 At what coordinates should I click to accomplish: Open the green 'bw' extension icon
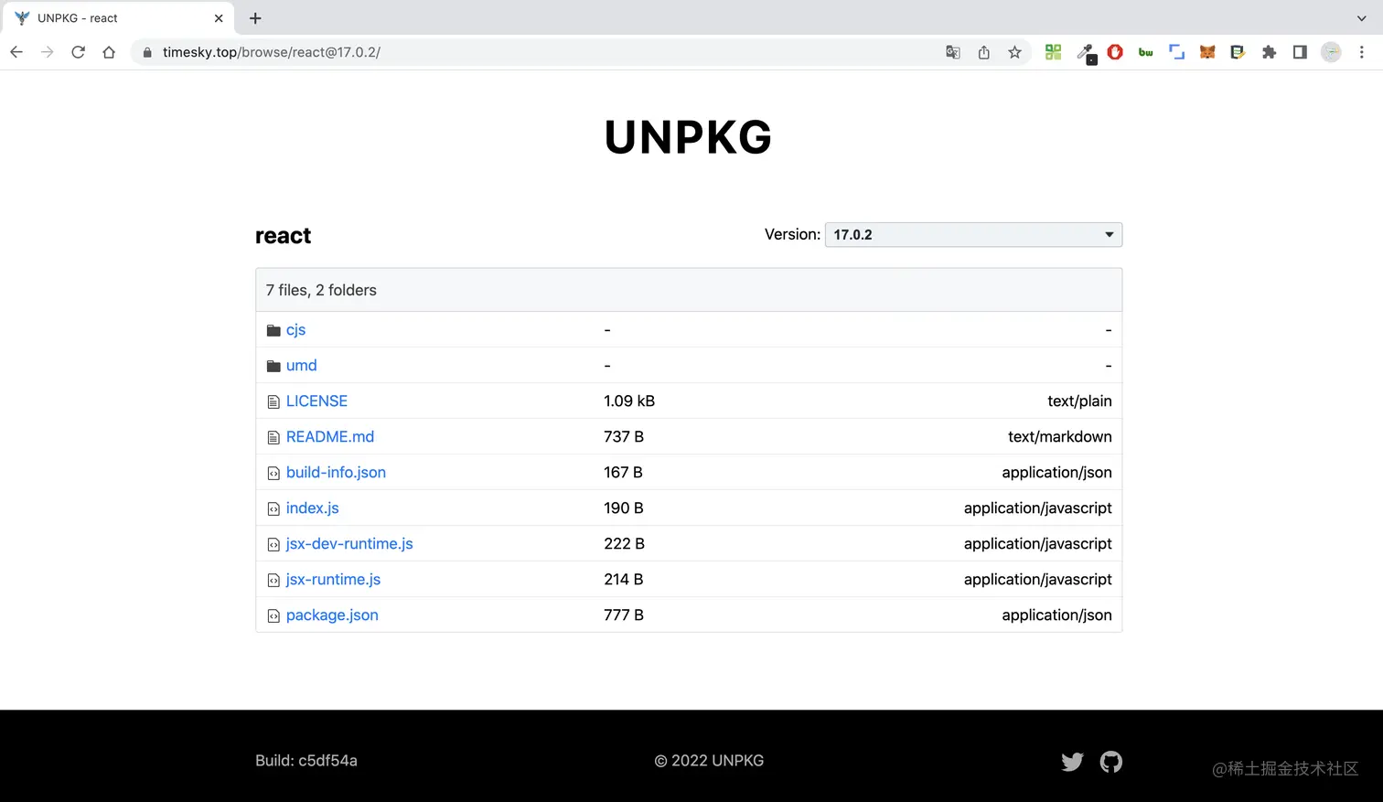tap(1146, 52)
